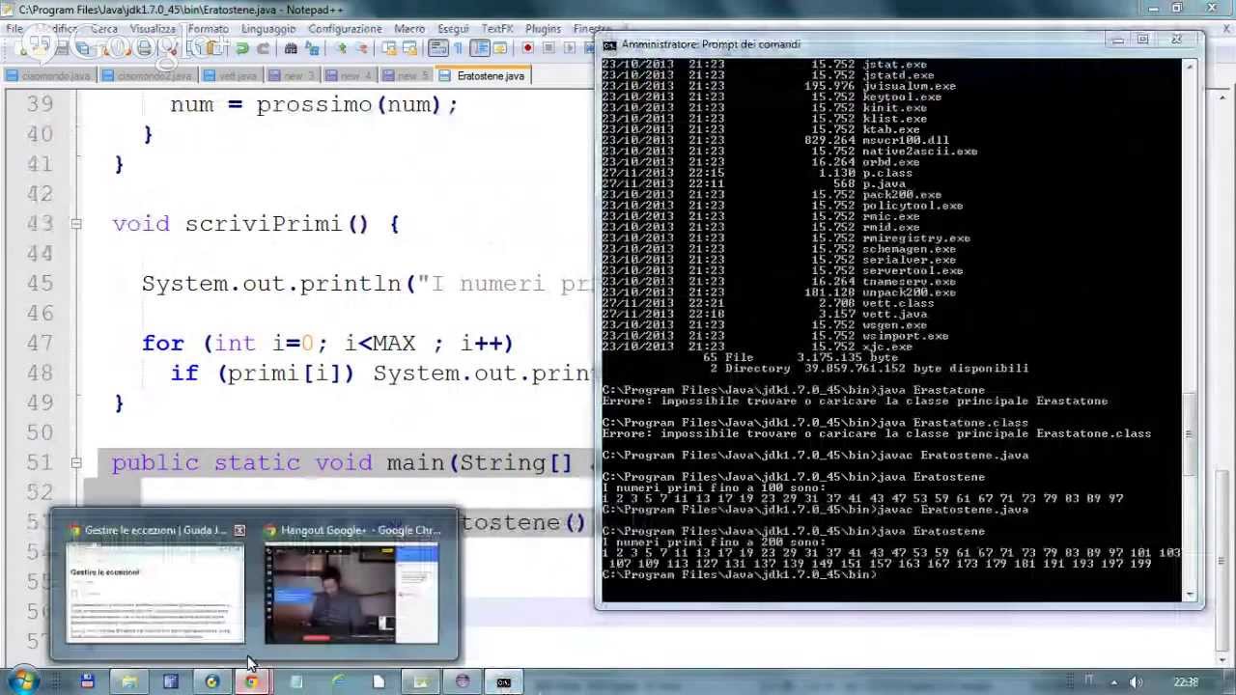Viewport: 1236px width, 695px height.
Task: Click line number 45 in editor margin
Action: click(x=40, y=284)
